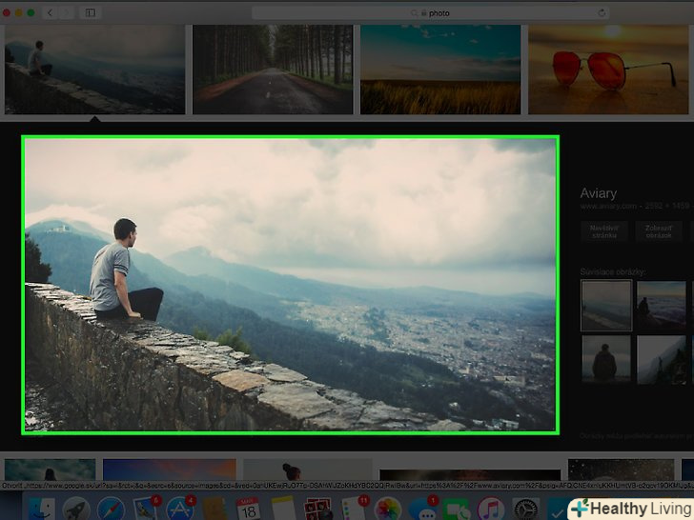Open the Calendar icon showing 18
The width and height of the screenshot is (694, 520).
249,509
